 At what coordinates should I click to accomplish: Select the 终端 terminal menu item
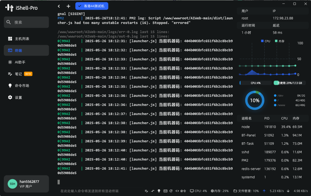(x=26, y=50)
